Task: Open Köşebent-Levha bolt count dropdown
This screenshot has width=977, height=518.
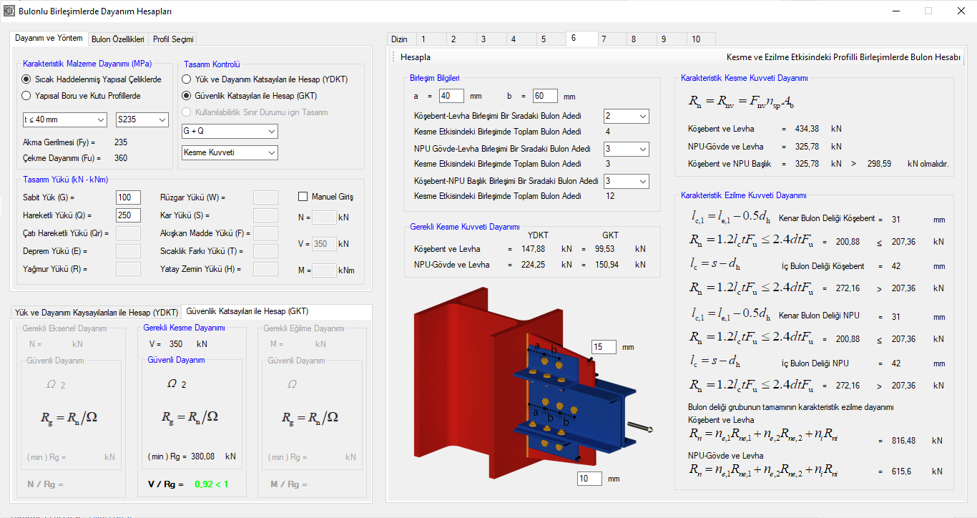Action: coord(626,116)
